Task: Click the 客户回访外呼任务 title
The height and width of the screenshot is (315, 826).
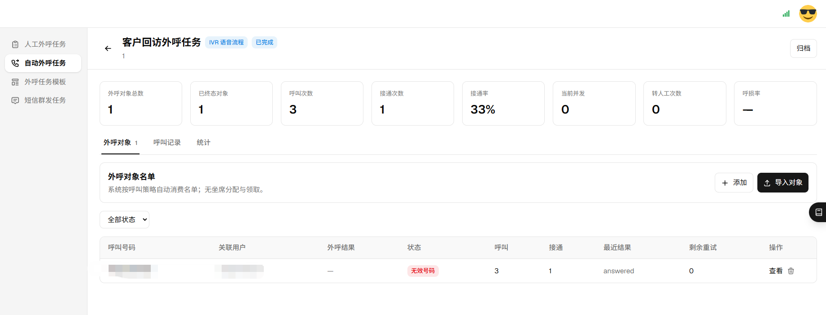Action: pos(162,42)
